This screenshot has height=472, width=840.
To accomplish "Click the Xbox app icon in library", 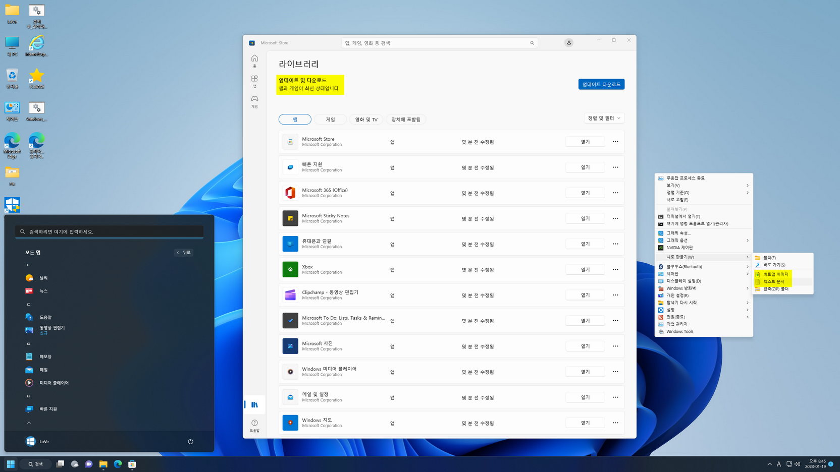I will coord(290,269).
